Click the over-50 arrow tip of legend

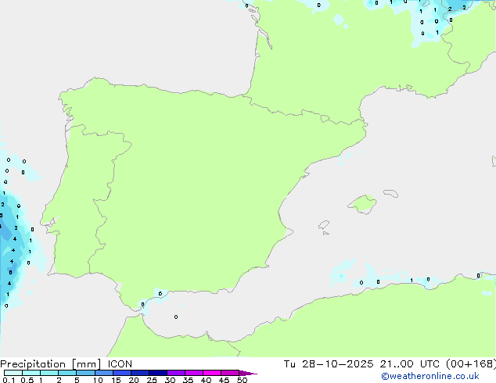pos(248,373)
